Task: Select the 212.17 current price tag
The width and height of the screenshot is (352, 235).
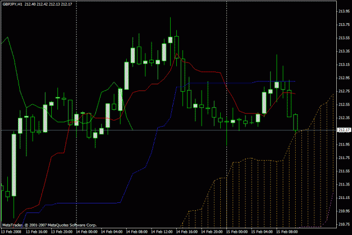Action: (344, 130)
